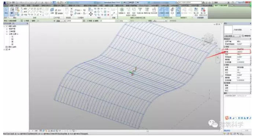This screenshot has height=137, width=254.
Task: Click associate parameter button for V number row
Action: [x=251, y=70]
